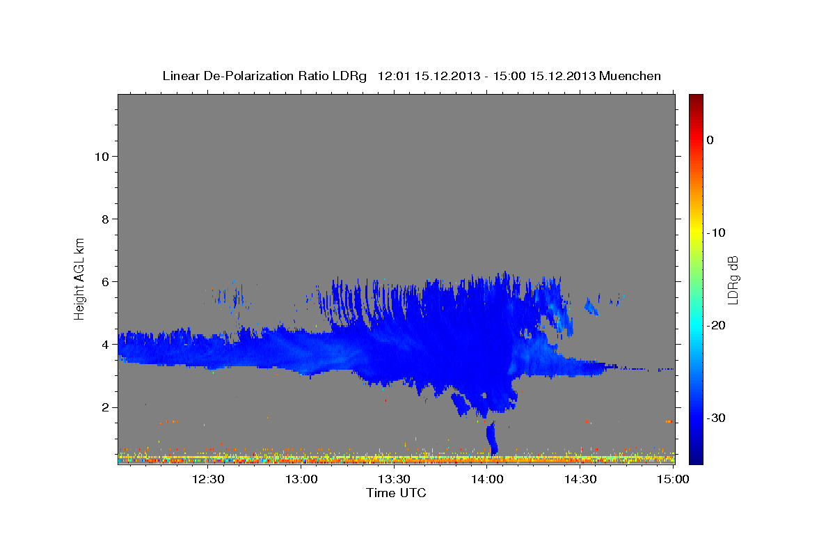The width and height of the screenshot is (835, 557).
Task: Click the 'Time UTC' x-axis label
Action: pos(396,493)
